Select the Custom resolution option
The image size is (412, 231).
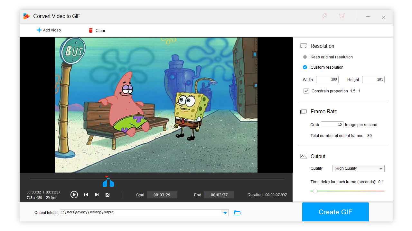click(304, 67)
